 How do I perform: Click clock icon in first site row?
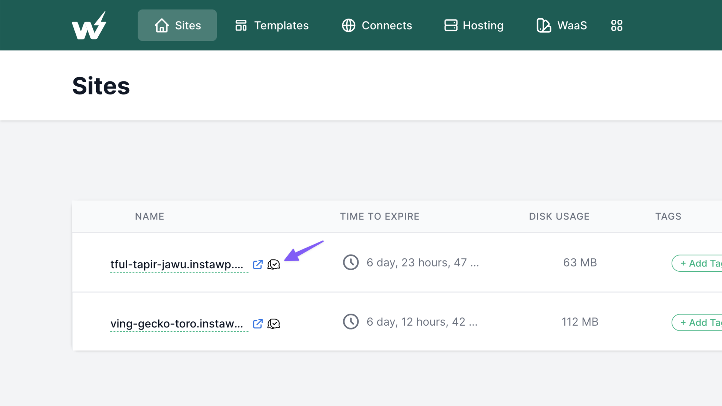click(x=351, y=263)
